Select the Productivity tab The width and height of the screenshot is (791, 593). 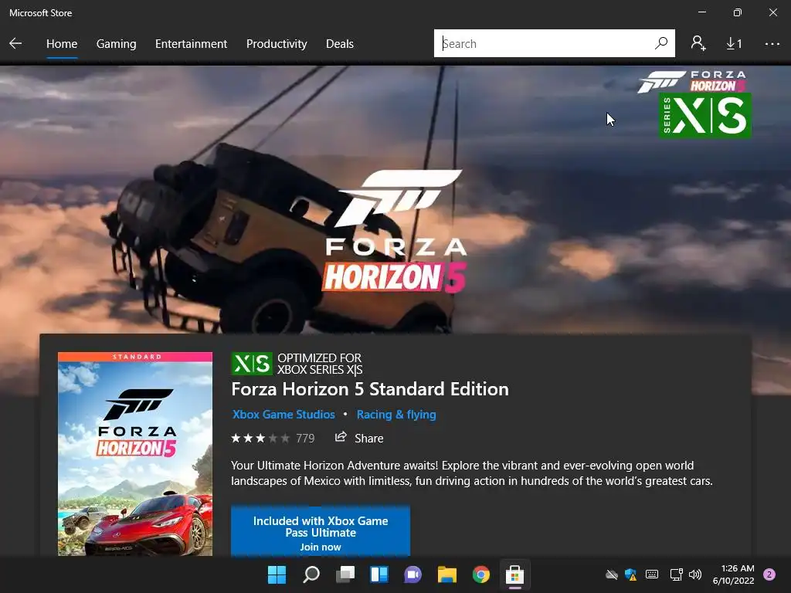click(x=277, y=44)
